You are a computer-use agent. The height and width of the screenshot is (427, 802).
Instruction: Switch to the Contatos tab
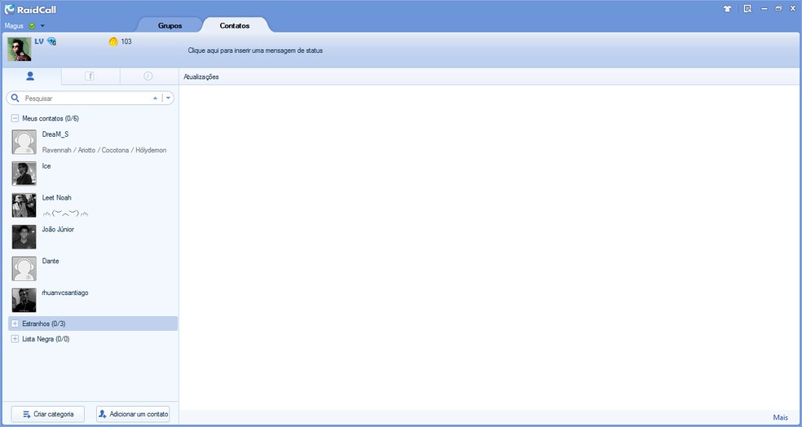pyautogui.click(x=234, y=25)
